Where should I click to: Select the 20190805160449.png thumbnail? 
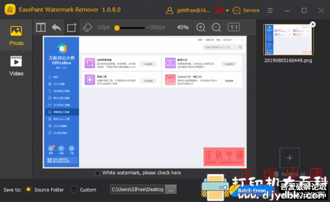tap(289, 39)
